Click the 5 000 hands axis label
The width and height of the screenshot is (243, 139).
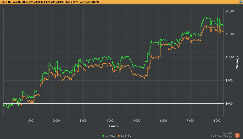coord(136,121)
